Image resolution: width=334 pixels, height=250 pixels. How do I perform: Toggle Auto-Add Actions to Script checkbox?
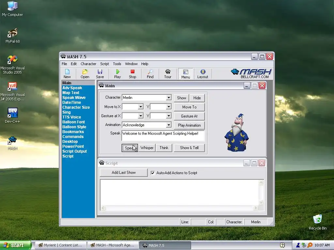click(153, 173)
